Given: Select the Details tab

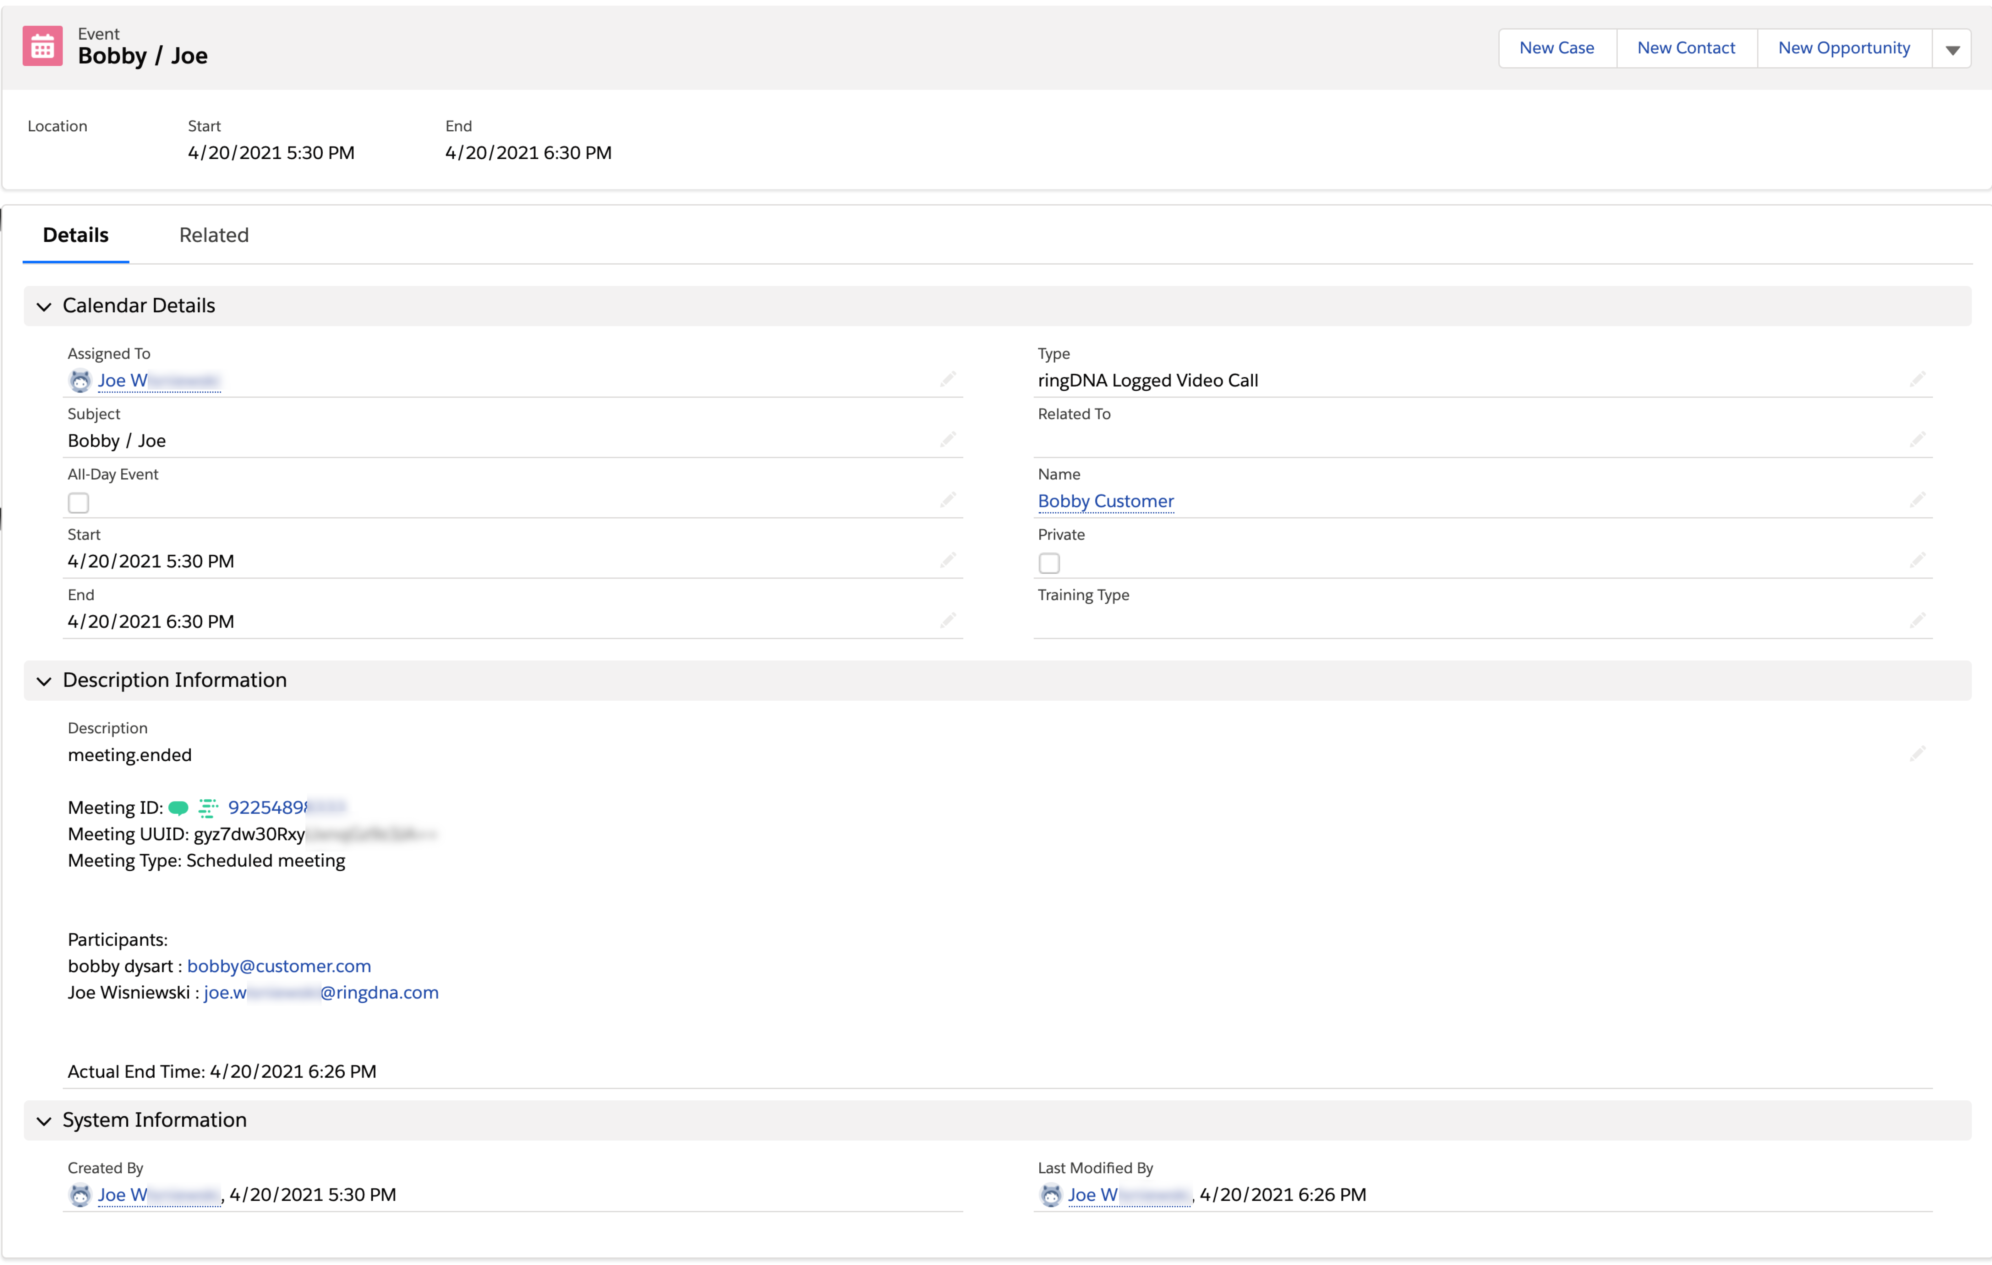Looking at the screenshot, I should 75,235.
